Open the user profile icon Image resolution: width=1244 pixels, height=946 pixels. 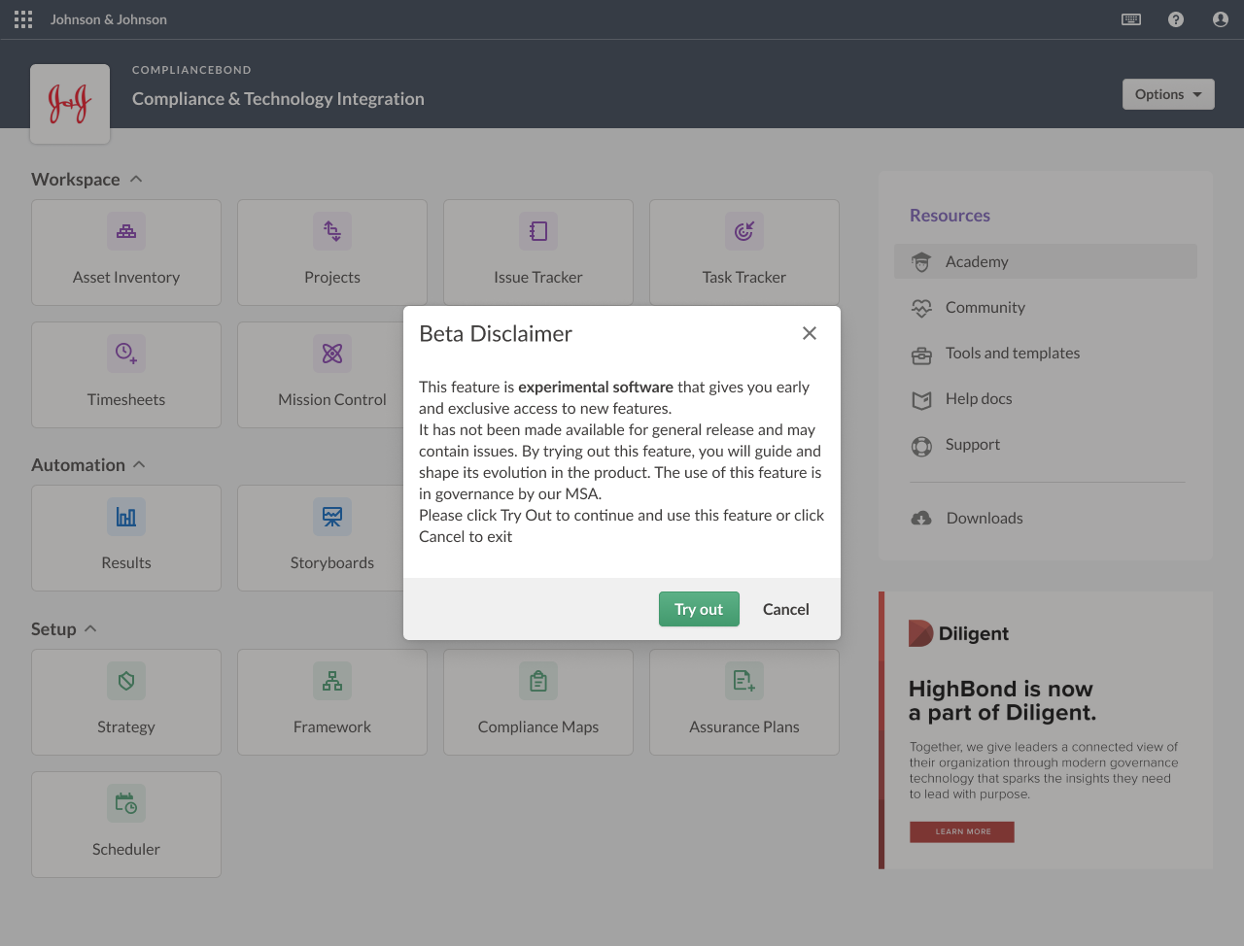pyautogui.click(x=1221, y=19)
